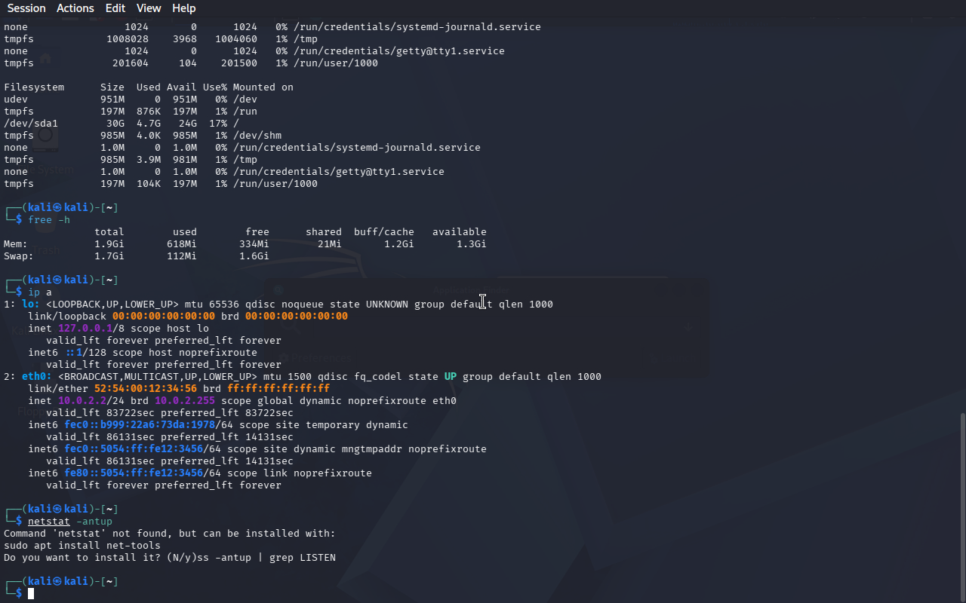Click the green UP state text
Screen dimensions: 966x603
click(451, 377)
